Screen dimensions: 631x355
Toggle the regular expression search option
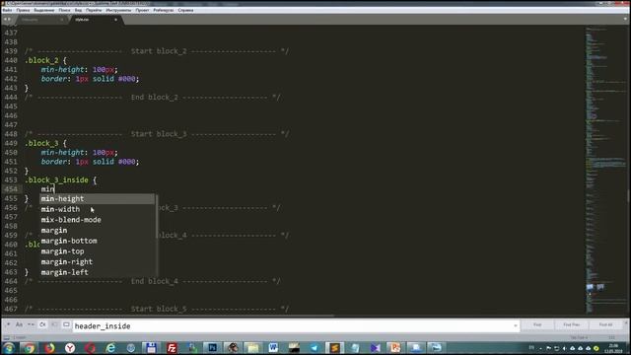pyautogui.click(x=8, y=324)
